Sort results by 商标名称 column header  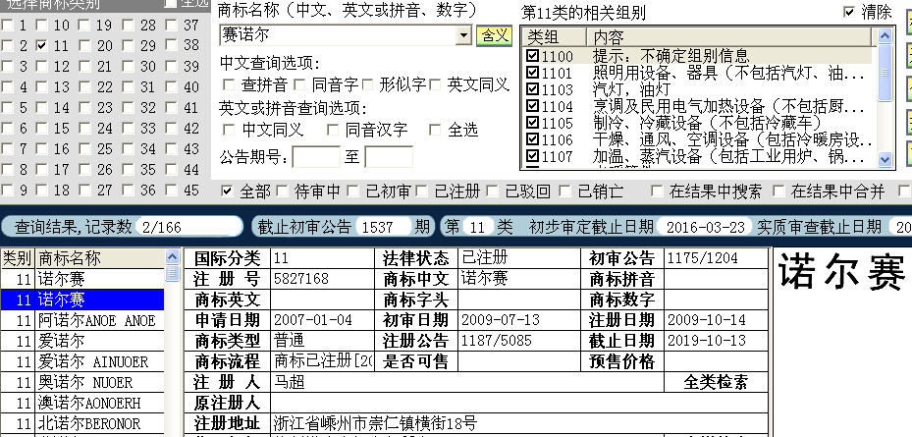[100, 257]
